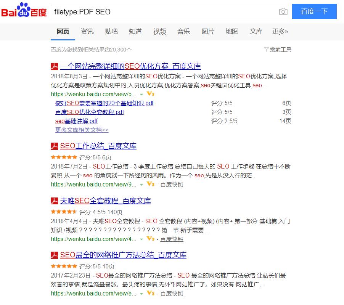
Task: Click the V3 badge under the last result
Action: (150, 294)
